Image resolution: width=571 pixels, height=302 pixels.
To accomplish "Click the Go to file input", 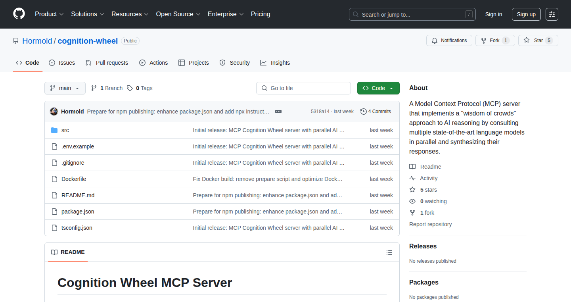I will [x=303, y=88].
